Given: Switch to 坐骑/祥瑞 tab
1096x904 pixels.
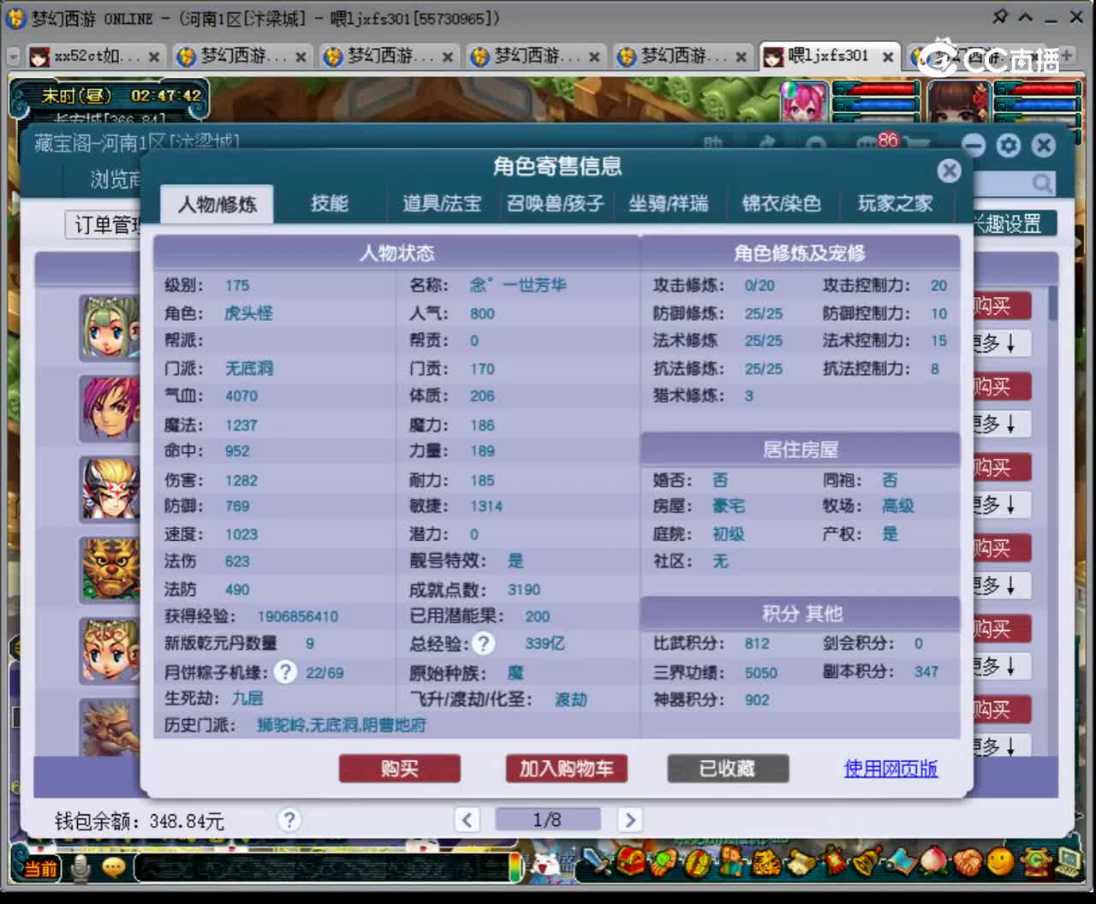Looking at the screenshot, I should pyautogui.click(x=669, y=204).
